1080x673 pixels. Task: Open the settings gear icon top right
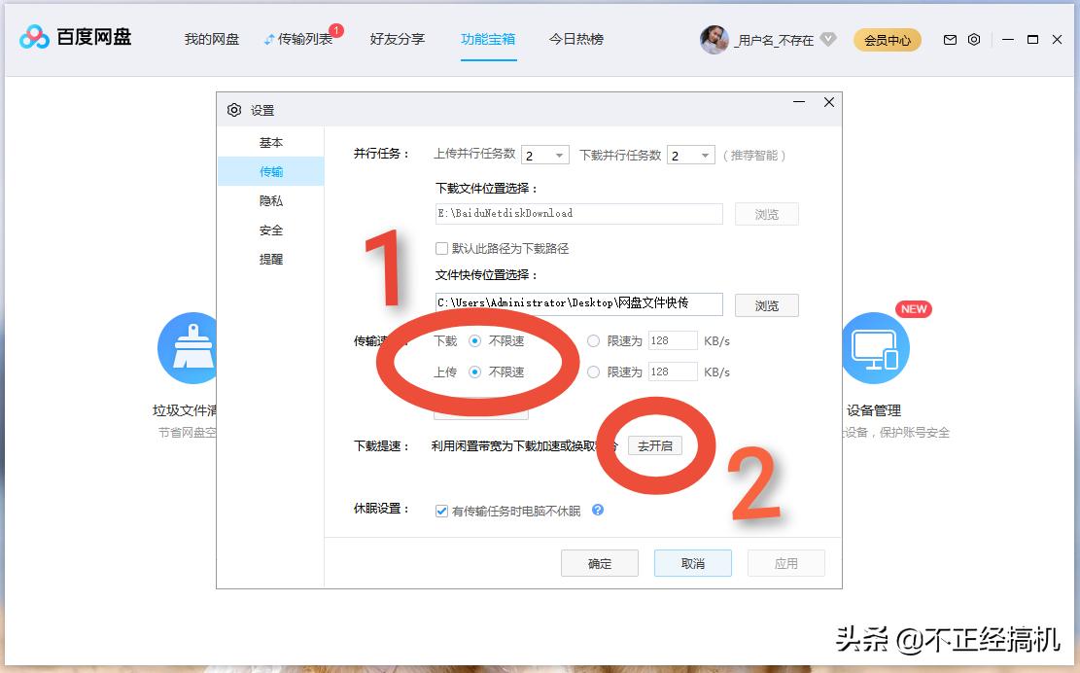click(975, 40)
